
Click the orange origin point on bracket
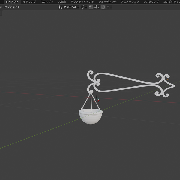click(167, 80)
